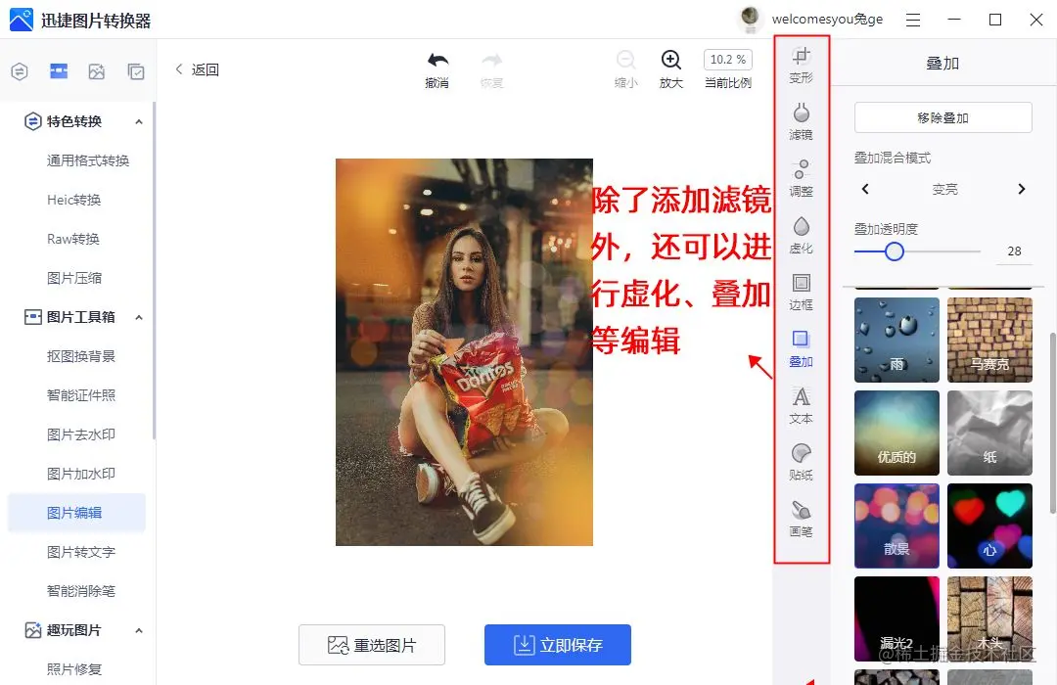Select the 画笔 brush tool
The image size is (1057, 685).
(x=801, y=519)
